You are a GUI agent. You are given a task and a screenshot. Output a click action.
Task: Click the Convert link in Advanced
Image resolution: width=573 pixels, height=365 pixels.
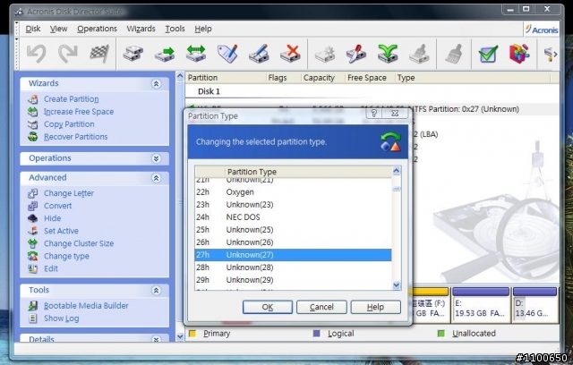(x=57, y=206)
